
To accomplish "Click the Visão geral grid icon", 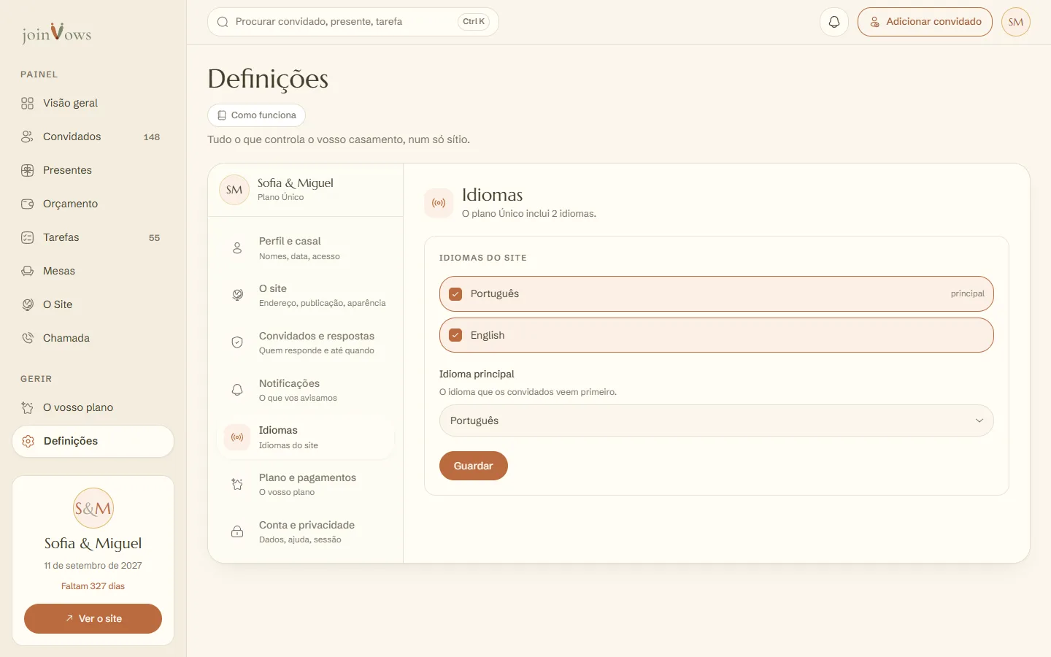I will coord(28,104).
